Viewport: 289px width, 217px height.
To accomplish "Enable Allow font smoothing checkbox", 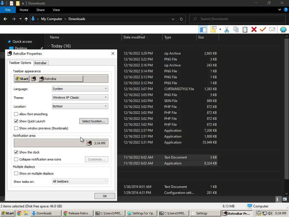I will (16, 114).
